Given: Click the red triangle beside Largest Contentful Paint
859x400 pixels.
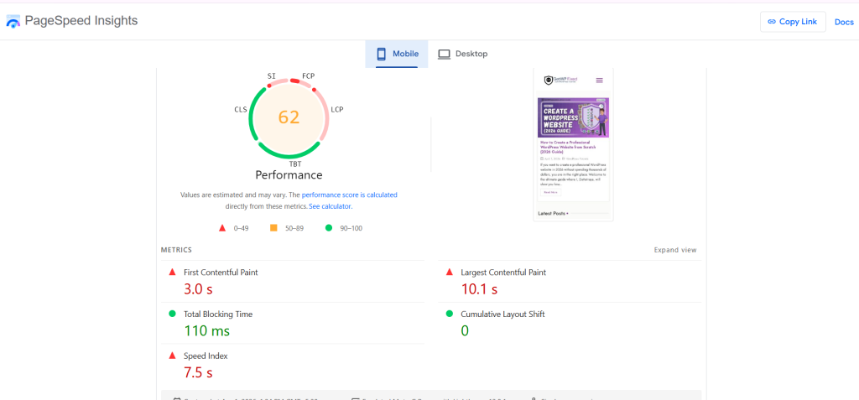Looking at the screenshot, I should [x=450, y=272].
